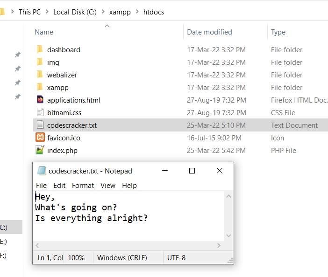328x277 pixels.
Task: Select the webalizer folder name
Action: click(62, 75)
